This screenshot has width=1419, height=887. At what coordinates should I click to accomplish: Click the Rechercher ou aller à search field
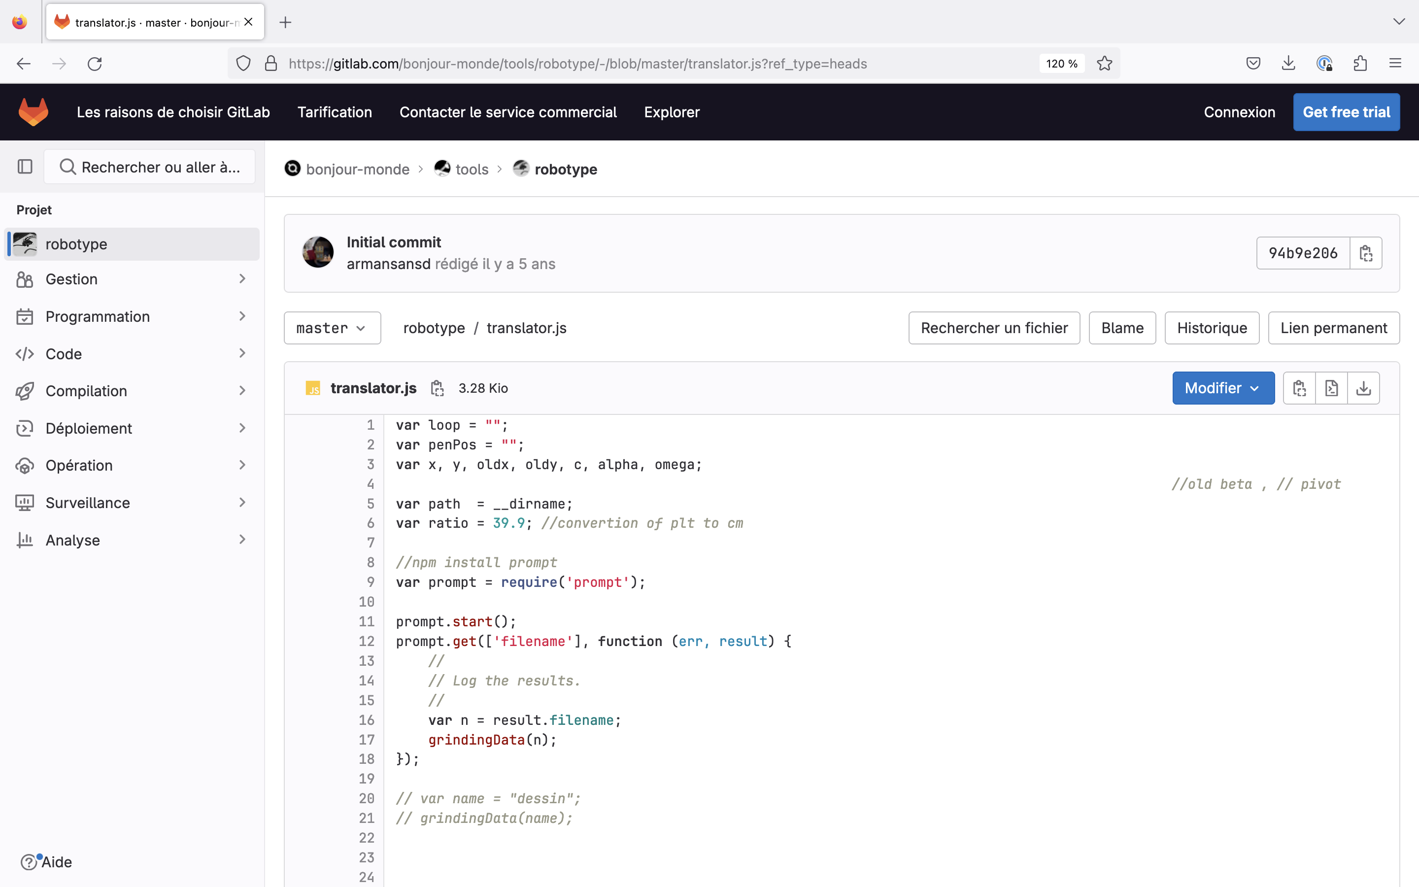tap(149, 167)
